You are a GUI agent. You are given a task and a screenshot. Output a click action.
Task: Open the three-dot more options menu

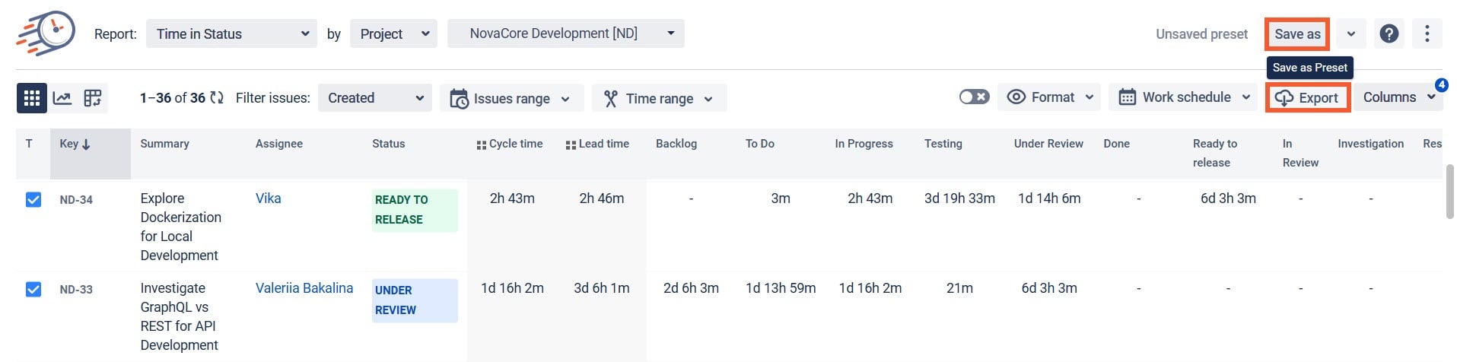pyautogui.click(x=1427, y=33)
